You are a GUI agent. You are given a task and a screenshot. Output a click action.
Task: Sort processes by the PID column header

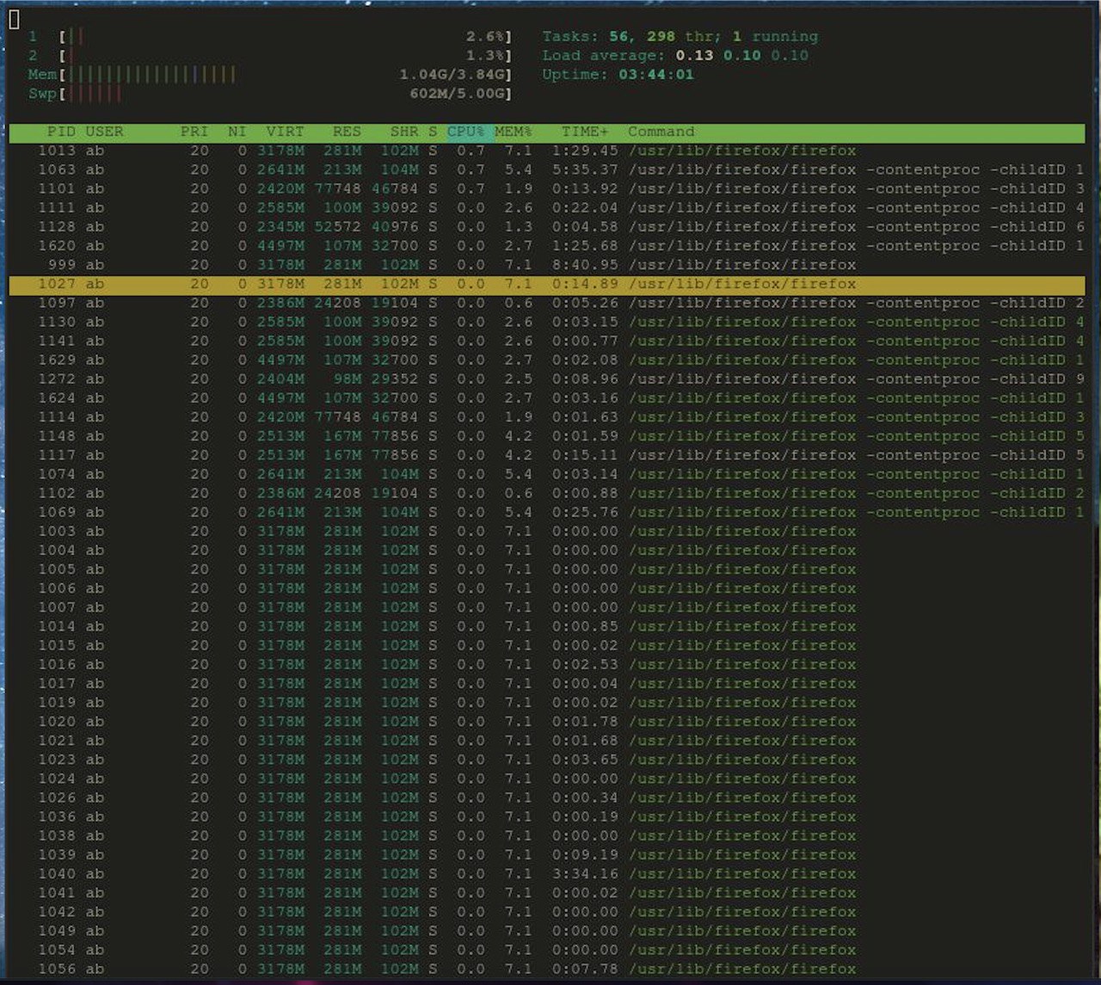click(61, 132)
